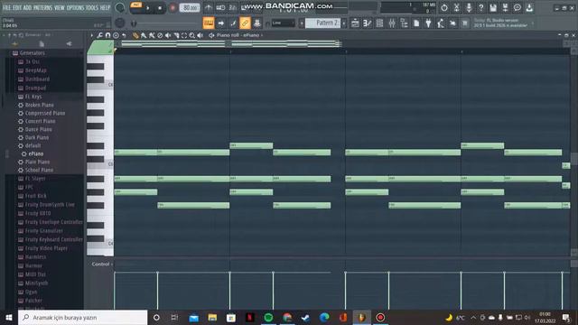Open the TOOLS menu
578x325 pixels.
point(92,7)
